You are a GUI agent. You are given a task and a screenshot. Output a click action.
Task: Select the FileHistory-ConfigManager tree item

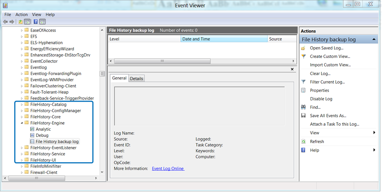click(x=56, y=111)
